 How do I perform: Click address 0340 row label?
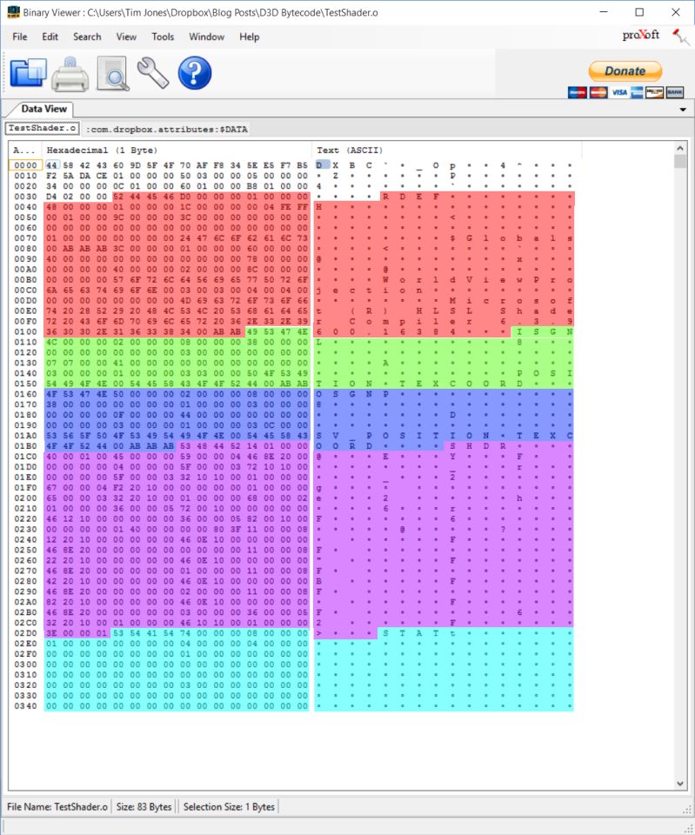[25, 706]
